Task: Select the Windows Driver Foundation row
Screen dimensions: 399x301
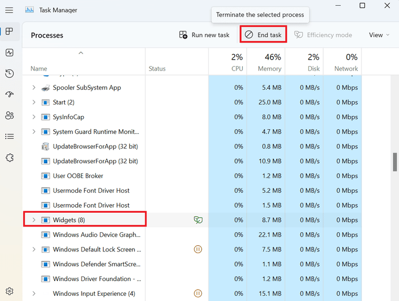Action: [x=192, y=279]
